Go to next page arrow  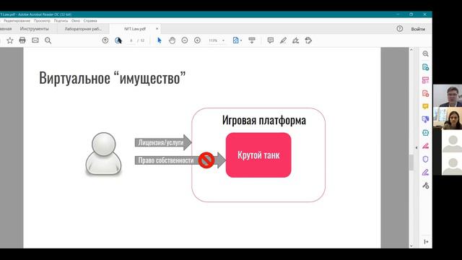[x=118, y=40]
